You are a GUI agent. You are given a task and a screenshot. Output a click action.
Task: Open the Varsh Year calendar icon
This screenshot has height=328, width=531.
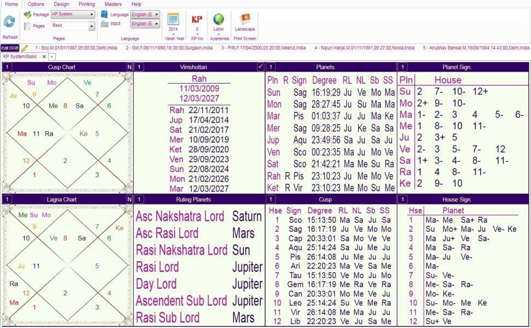tap(173, 19)
